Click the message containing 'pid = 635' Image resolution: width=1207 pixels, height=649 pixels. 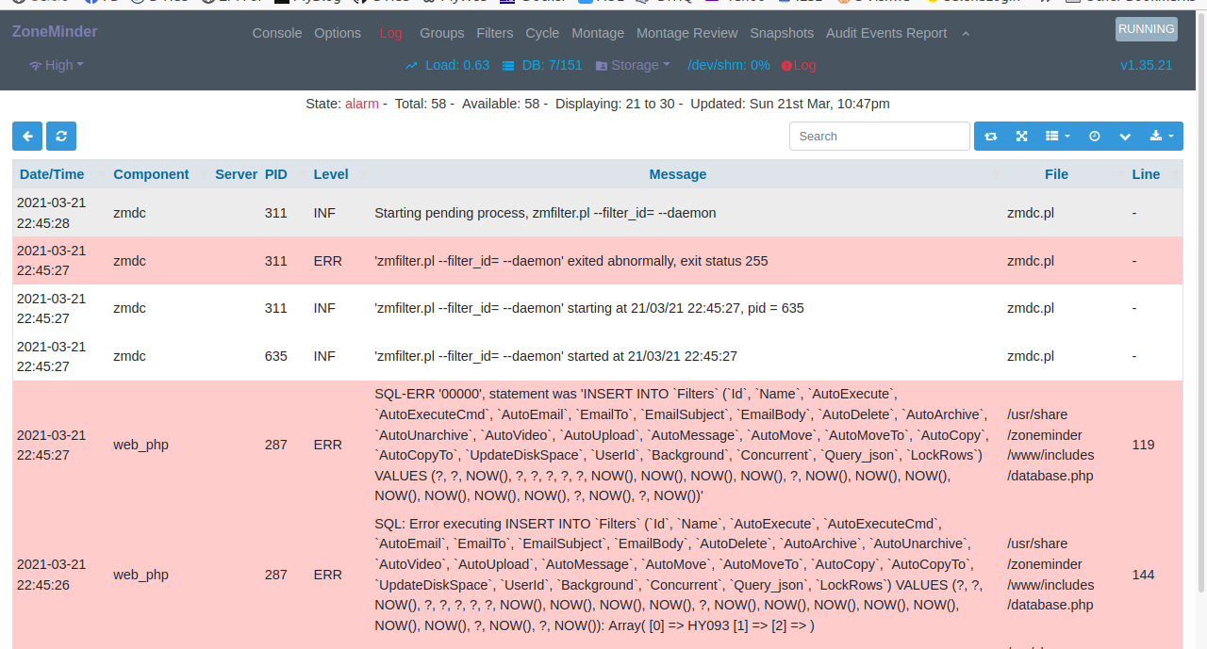point(589,308)
